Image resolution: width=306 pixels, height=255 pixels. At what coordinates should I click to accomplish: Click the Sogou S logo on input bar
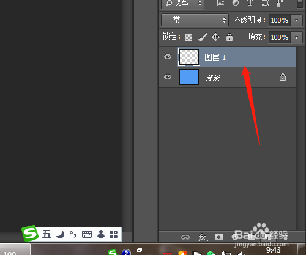tap(30, 234)
